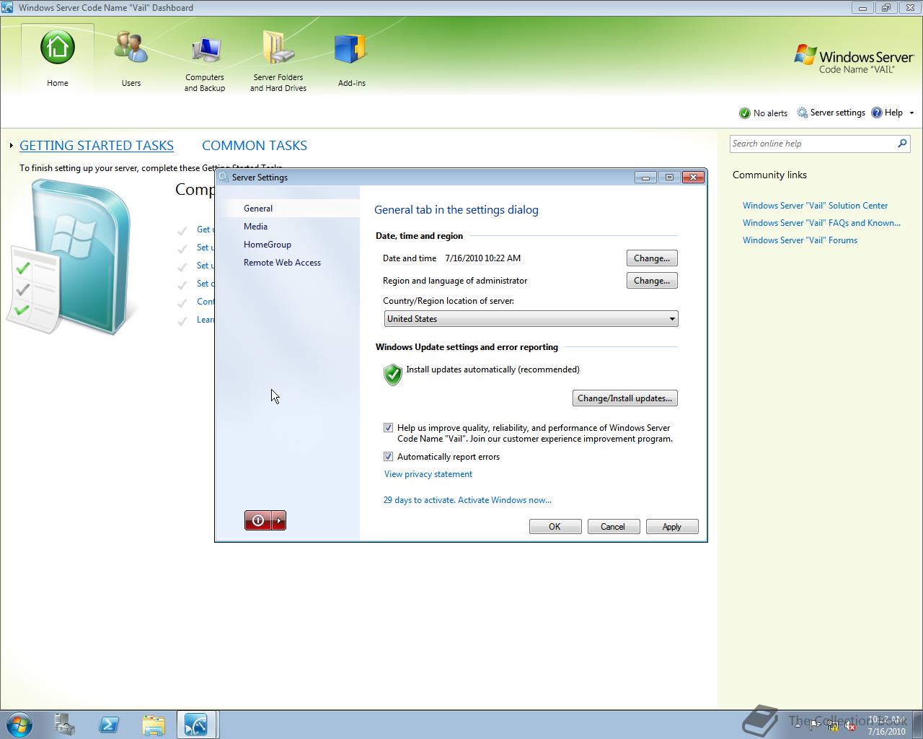Click the Users people icon
This screenshot has width=923, height=739.
tap(131, 47)
